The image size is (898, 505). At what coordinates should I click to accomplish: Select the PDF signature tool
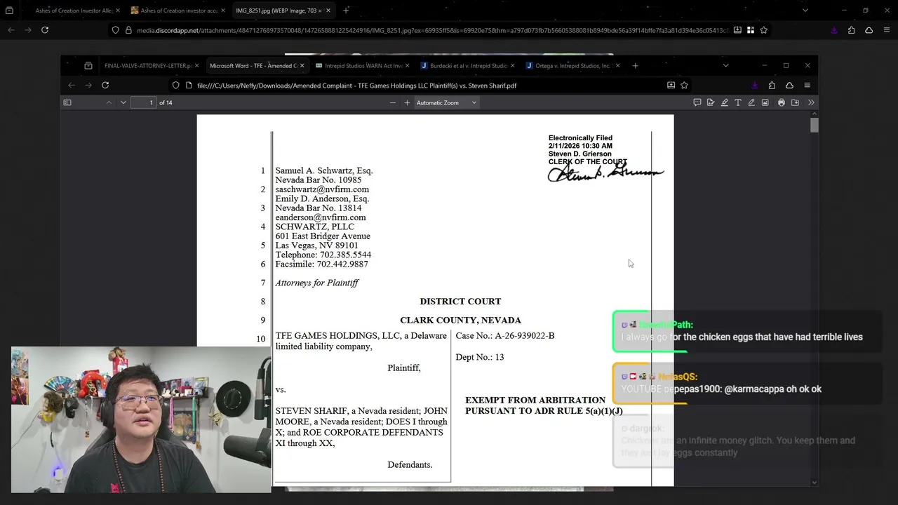point(711,102)
